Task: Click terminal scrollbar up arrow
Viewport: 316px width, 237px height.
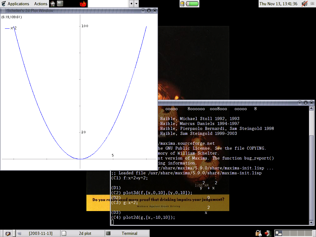Action: pyautogui.click(x=312, y=108)
